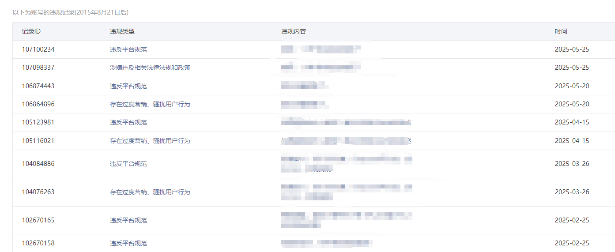Click the 违规类型 column header
Image resolution: width=615 pixels, height=252 pixels.
tap(122, 32)
